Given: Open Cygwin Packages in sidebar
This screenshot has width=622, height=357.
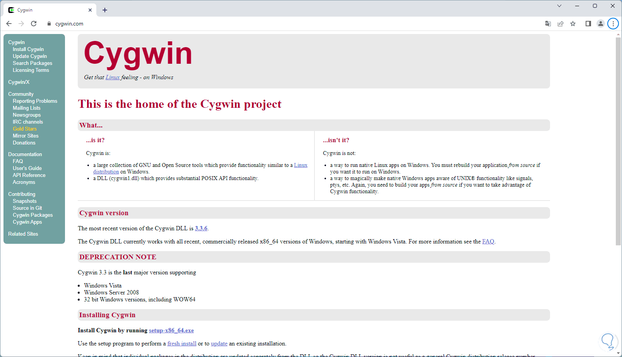Looking at the screenshot, I should 33,215.
